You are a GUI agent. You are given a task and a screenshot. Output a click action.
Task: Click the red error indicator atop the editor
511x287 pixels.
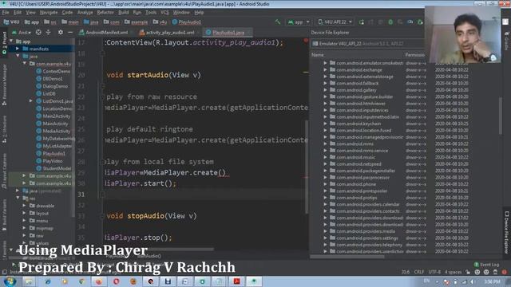(306, 41)
